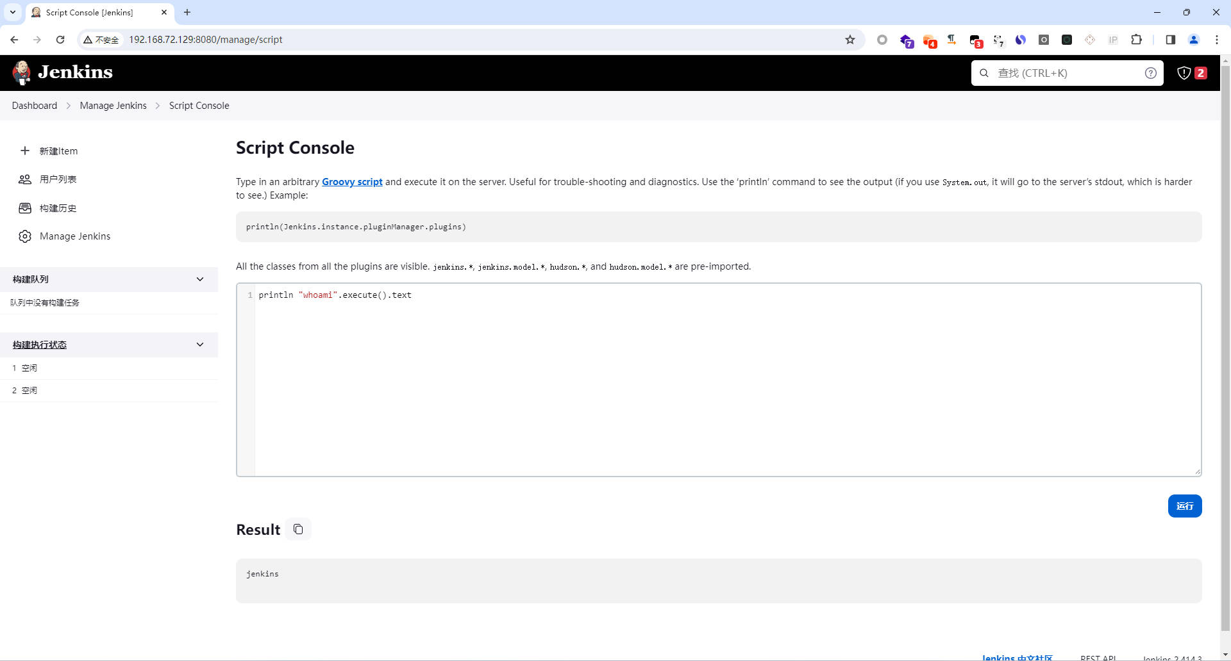This screenshot has height=661, width=1231.
Task: Click the 构建队列 panel header
Action: point(109,279)
